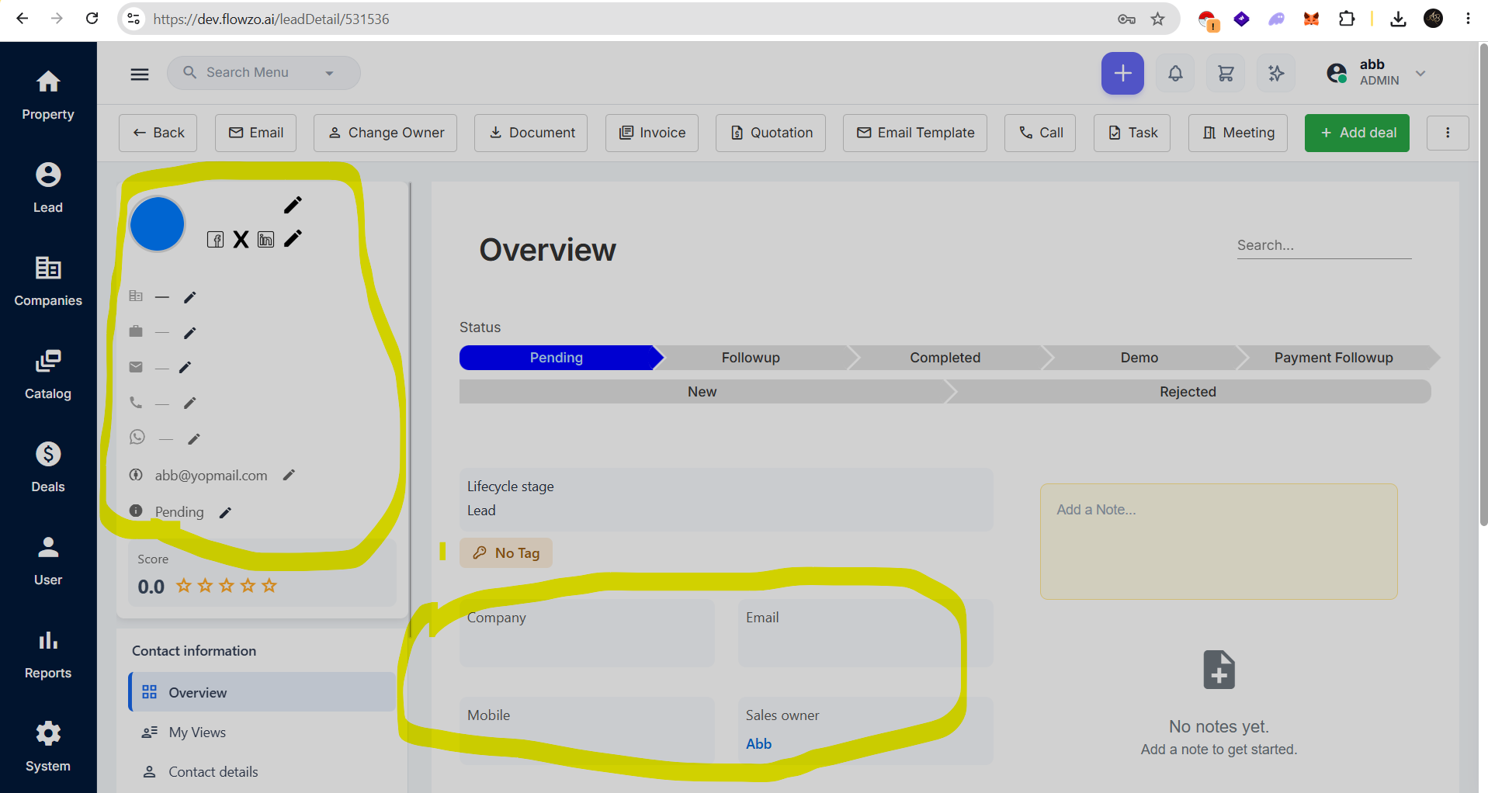Click the Abb sales owner link

point(758,744)
